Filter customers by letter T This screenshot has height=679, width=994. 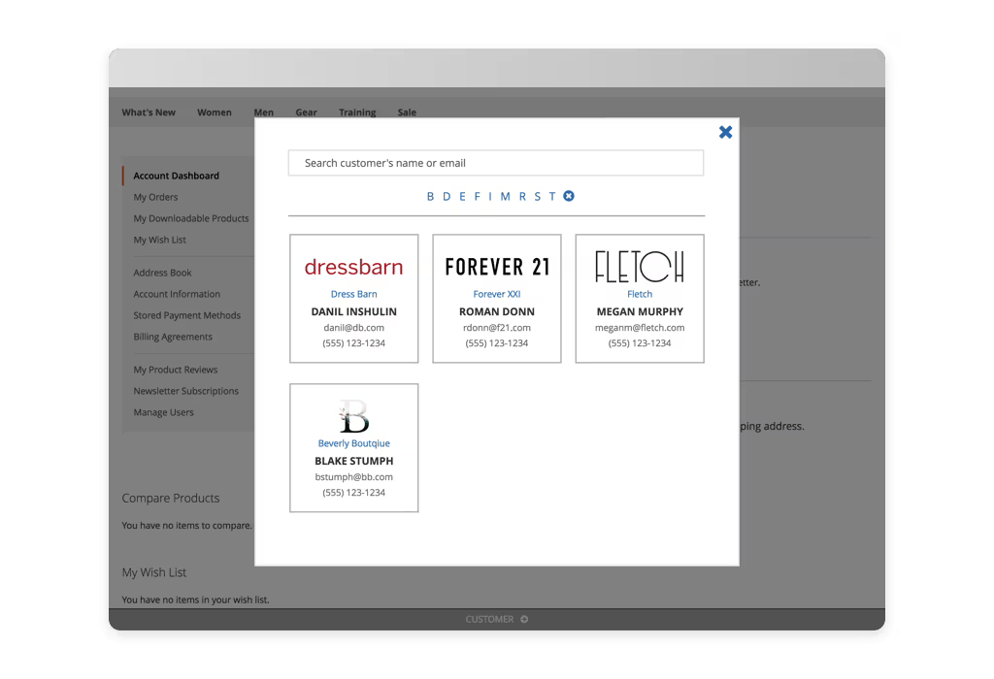point(552,196)
